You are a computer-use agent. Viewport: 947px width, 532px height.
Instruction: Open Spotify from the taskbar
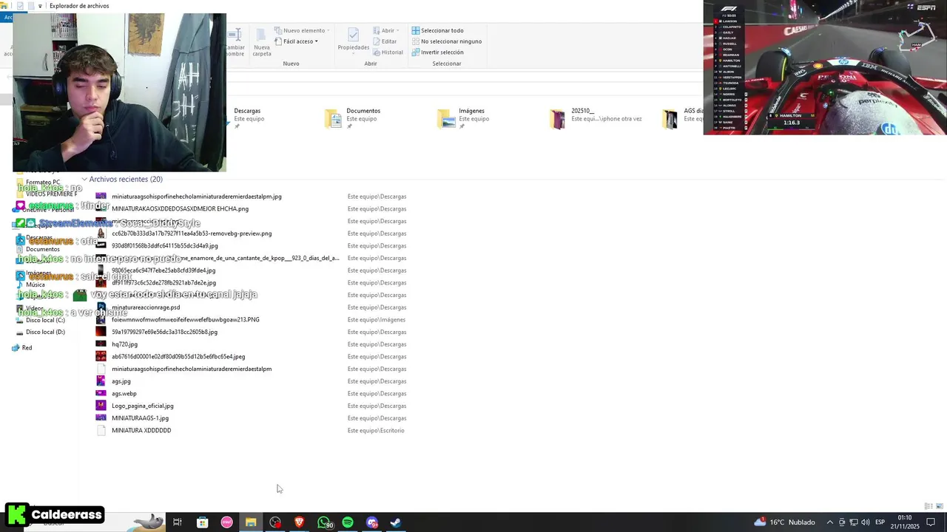[x=348, y=522]
